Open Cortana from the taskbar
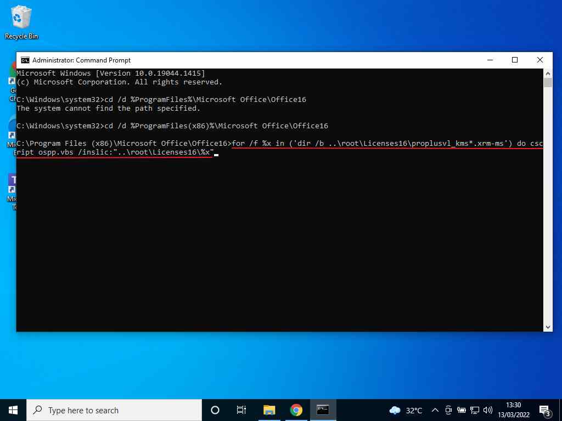562x421 pixels. click(x=215, y=410)
